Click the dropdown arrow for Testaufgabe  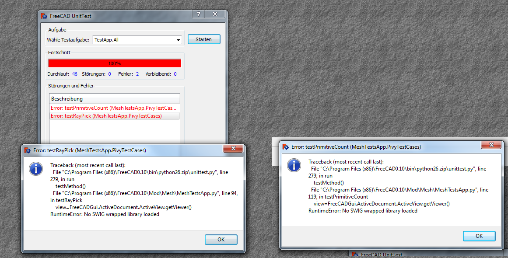pyautogui.click(x=178, y=40)
